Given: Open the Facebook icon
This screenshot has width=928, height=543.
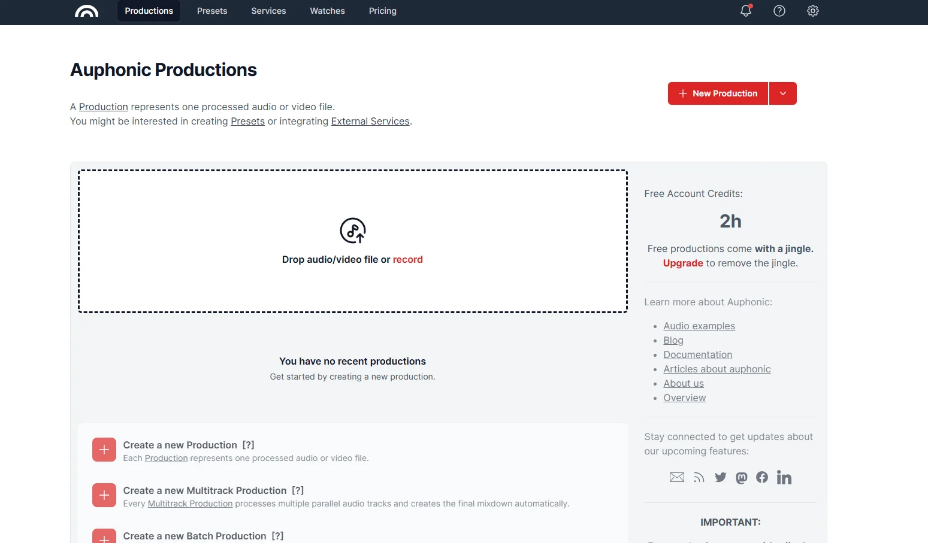Looking at the screenshot, I should click(x=762, y=477).
